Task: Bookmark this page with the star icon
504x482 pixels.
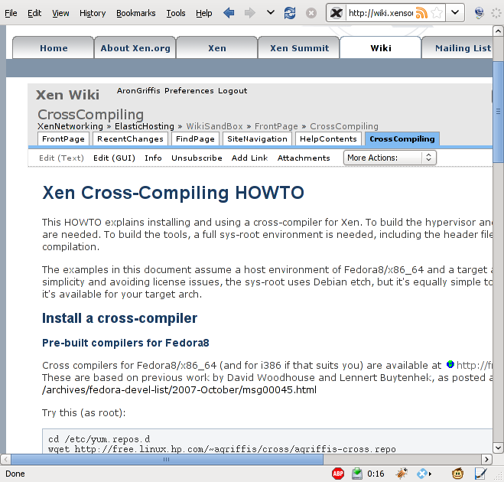Action: (x=437, y=13)
